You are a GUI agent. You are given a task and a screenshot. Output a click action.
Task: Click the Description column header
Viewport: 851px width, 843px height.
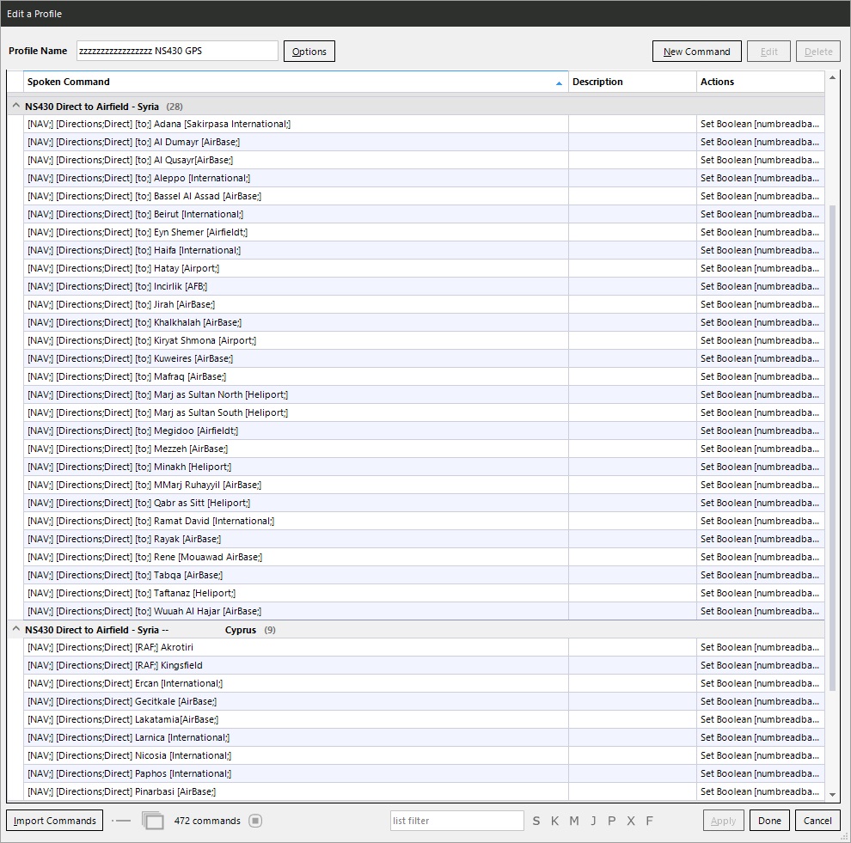(x=632, y=82)
